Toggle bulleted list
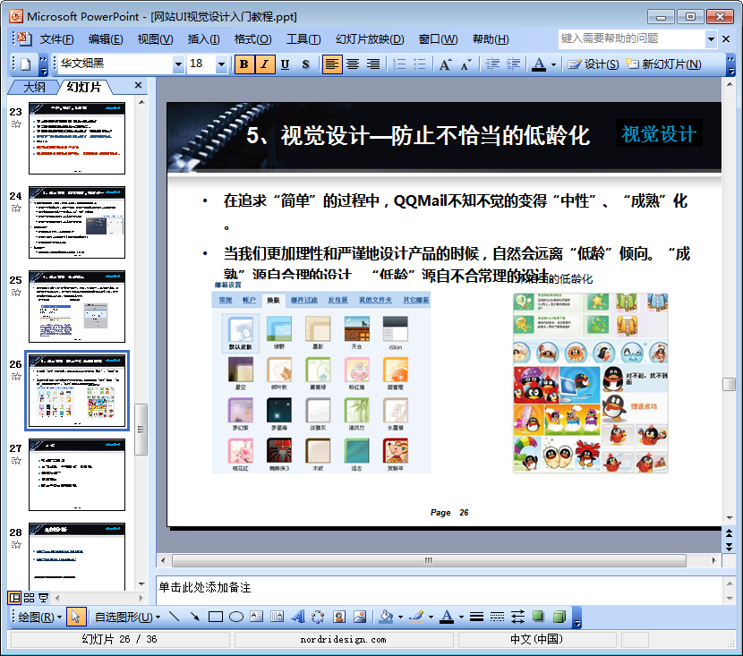The image size is (743, 656). [x=419, y=64]
